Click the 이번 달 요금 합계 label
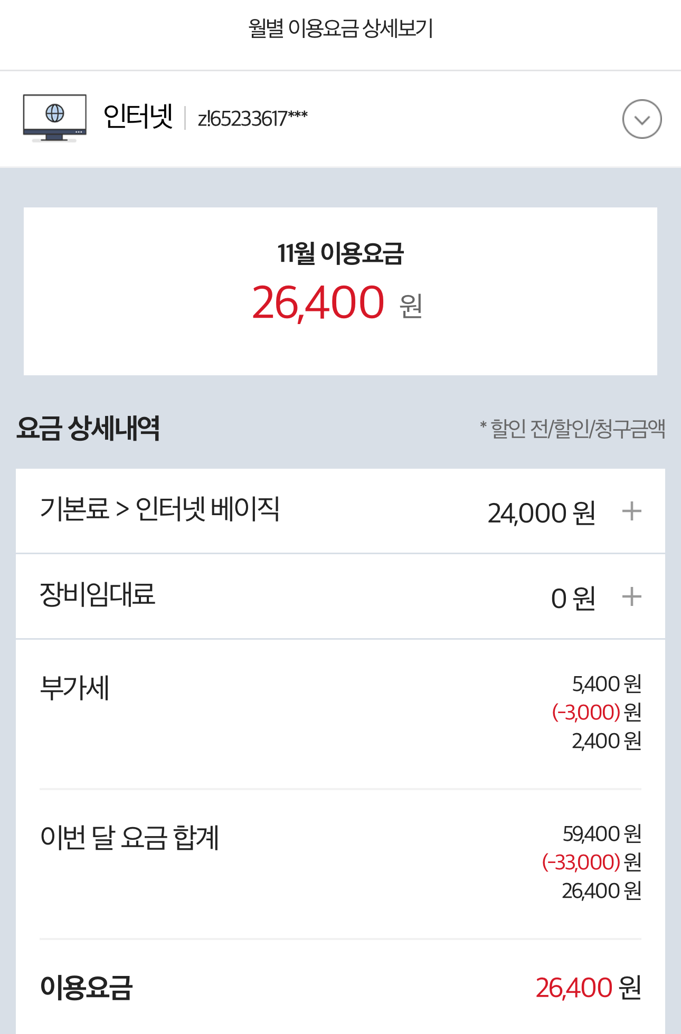681x1034 pixels. (x=129, y=838)
